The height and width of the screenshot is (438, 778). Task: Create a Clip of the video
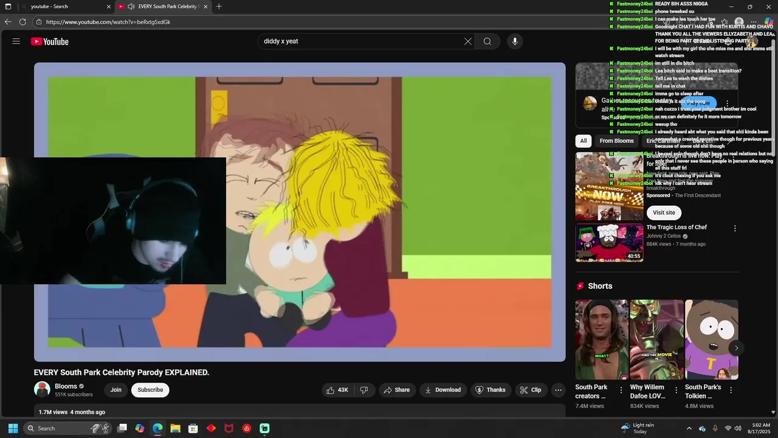(530, 390)
